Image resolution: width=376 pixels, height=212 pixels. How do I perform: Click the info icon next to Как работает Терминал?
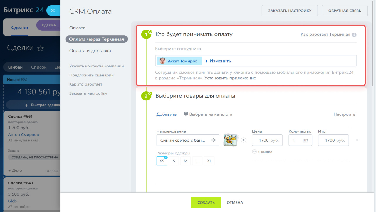[x=354, y=35]
